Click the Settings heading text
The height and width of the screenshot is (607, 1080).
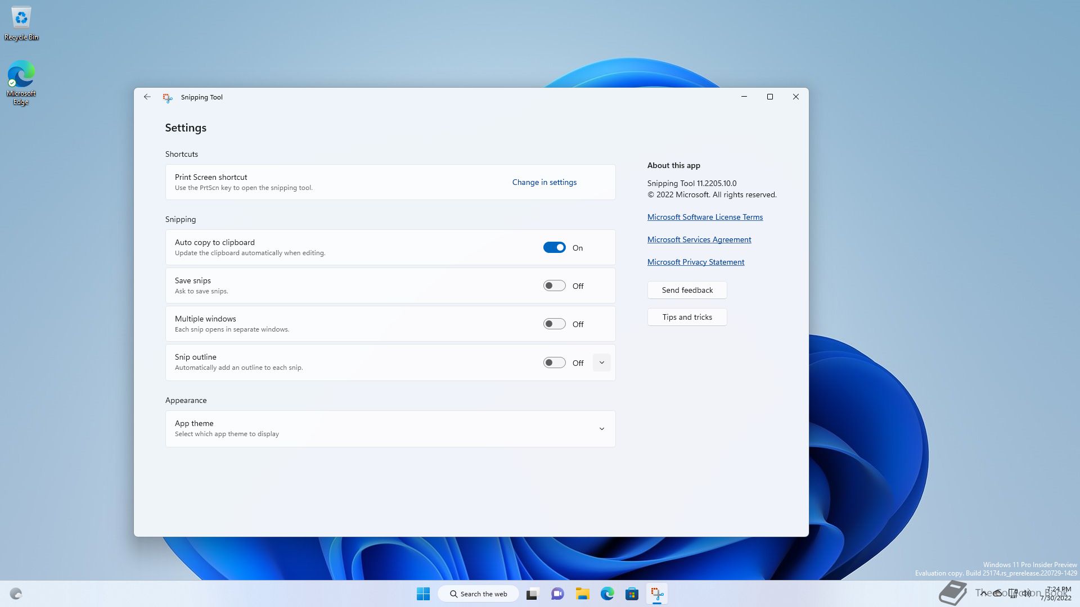(186, 128)
